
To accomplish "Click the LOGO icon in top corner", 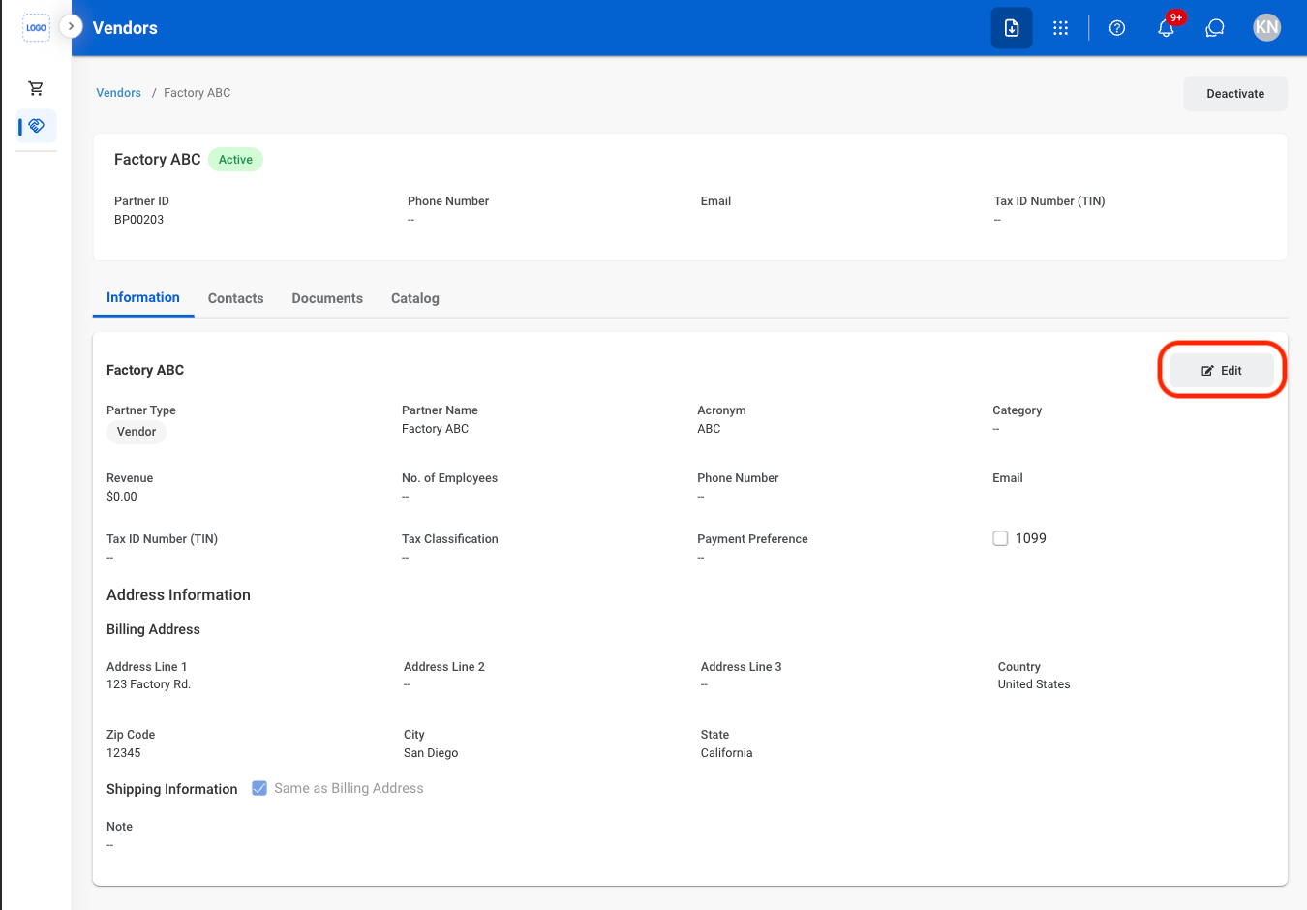I will (x=36, y=28).
